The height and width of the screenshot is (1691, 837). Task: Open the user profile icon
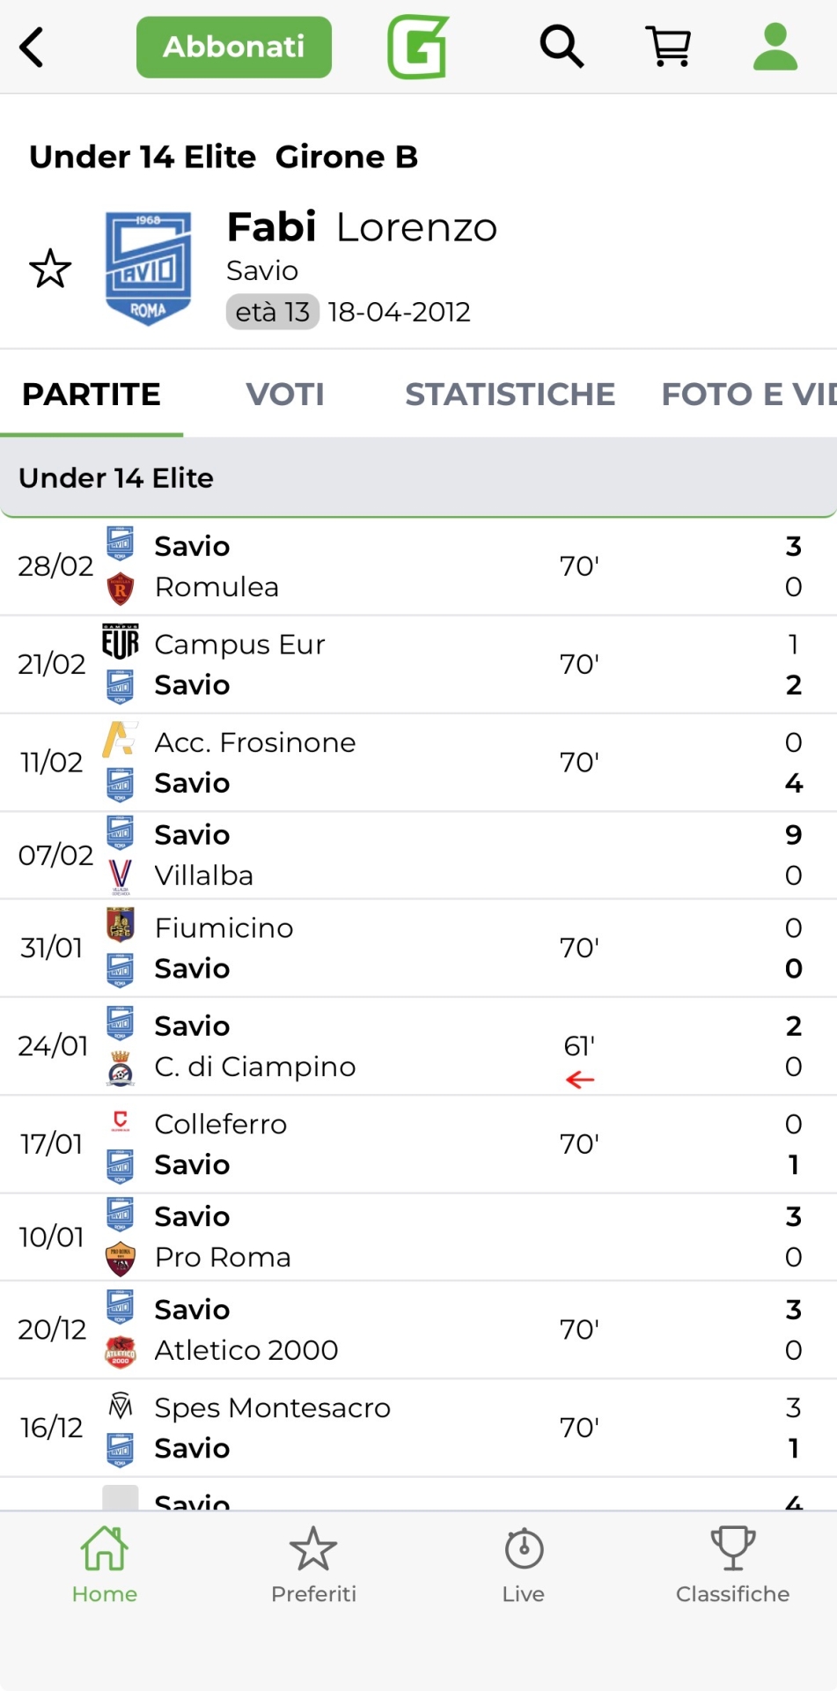pyautogui.click(x=775, y=47)
